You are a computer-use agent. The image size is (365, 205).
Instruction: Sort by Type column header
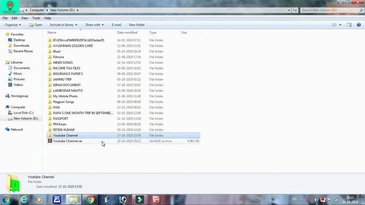[x=153, y=32]
